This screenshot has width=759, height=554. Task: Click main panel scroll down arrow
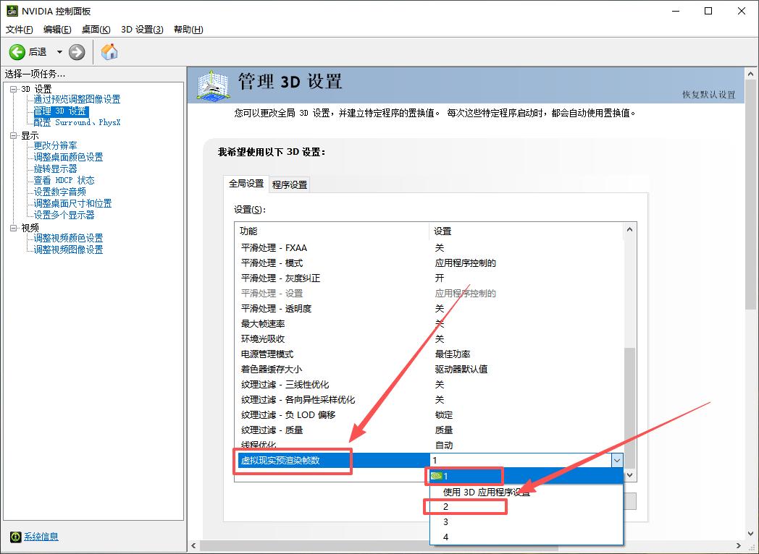tap(751, 534)
